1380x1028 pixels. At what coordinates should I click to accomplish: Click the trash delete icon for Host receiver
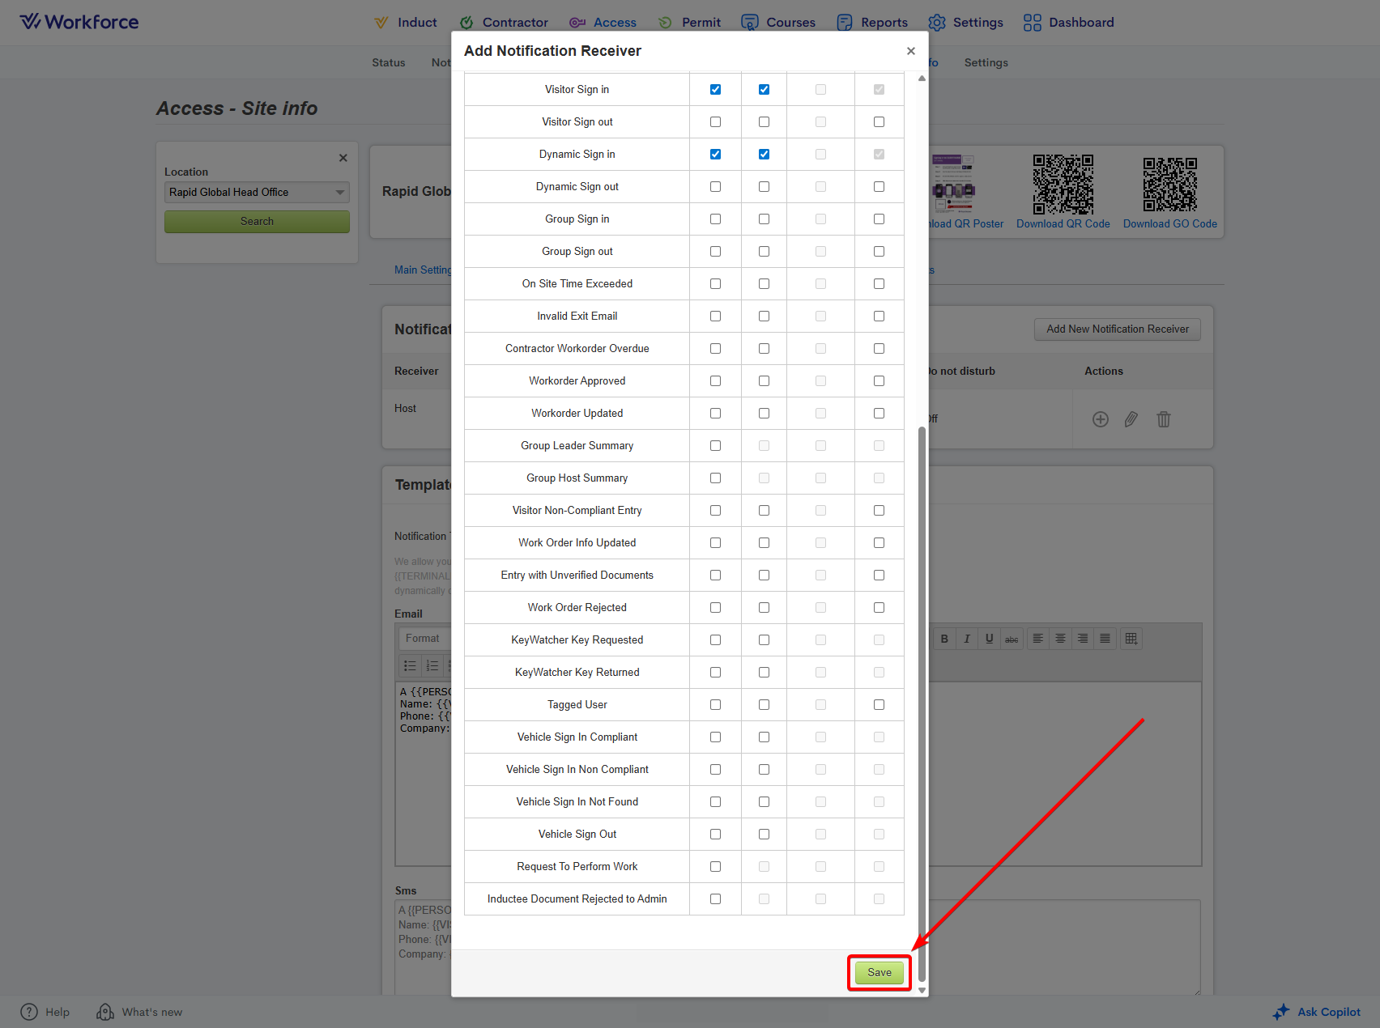pyautogui.click(x=1164, y=419)
